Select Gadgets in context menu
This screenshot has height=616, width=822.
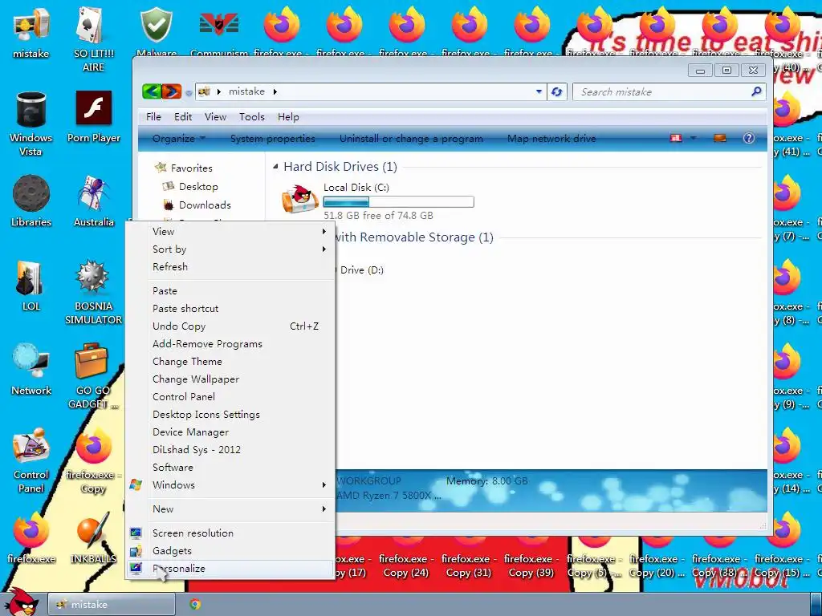pyautogui.click(x=230, y=550)
